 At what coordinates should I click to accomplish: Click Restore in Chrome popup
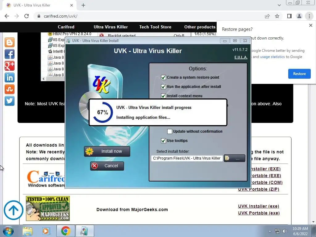(299, 74)
